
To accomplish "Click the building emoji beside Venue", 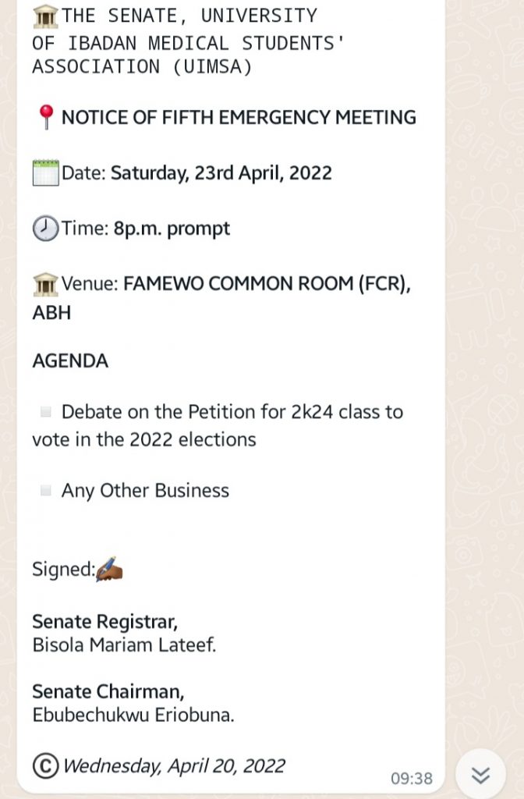I will [x=46, y=284].
